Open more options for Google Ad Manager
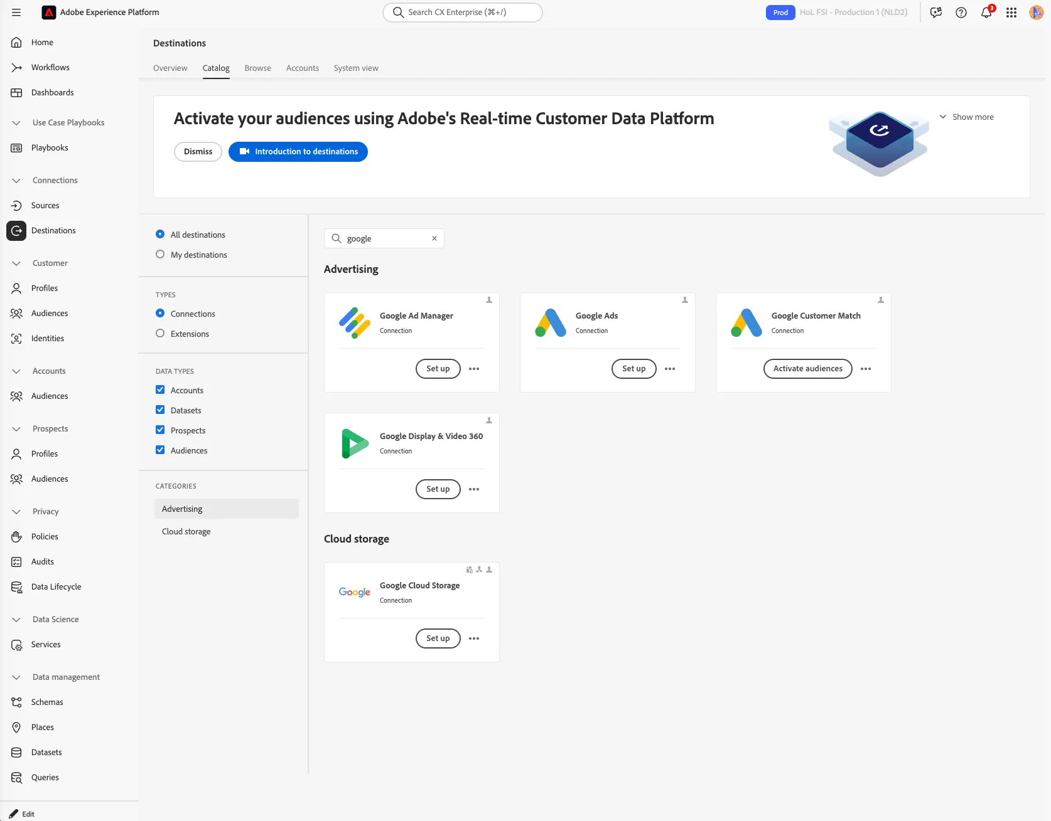Viewport: 1051px width, 821px height. point(474,369)
